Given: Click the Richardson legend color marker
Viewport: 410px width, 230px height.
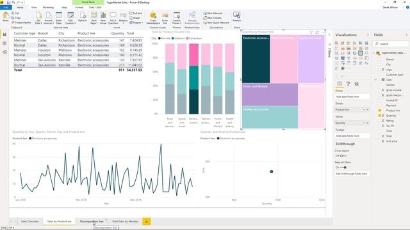Looking at the screenshot, I should tap(187, 38).
